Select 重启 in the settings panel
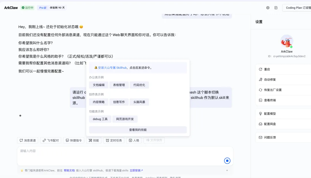Viewport: 311px width, 178px height. click(x=284, y=69)
